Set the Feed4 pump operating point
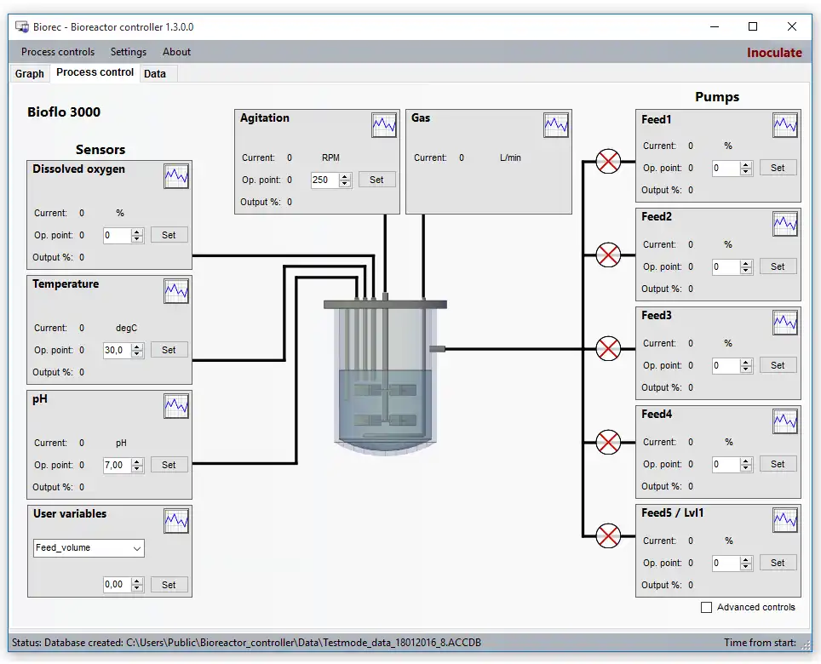This screenshot has height=664, width=821. [778, 464]
